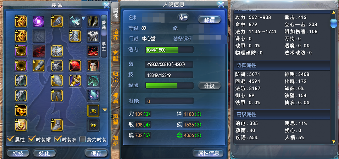Click the 卸 unequip icon
The height and width of the screenshot is (159, 339).
click(93, 125)
